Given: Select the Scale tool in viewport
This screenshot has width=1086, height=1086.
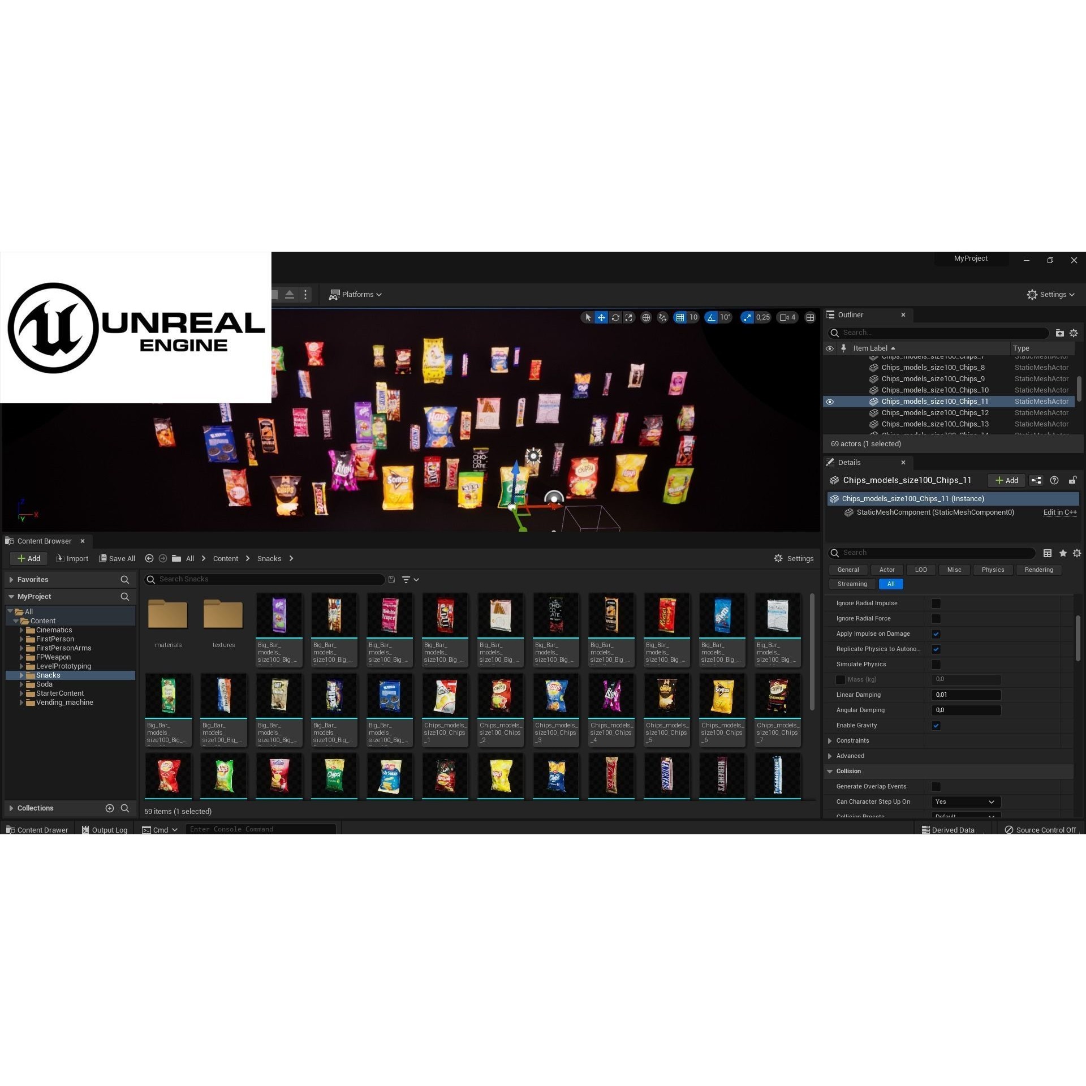Looking at the screenshot, I should tap(628, 317).
